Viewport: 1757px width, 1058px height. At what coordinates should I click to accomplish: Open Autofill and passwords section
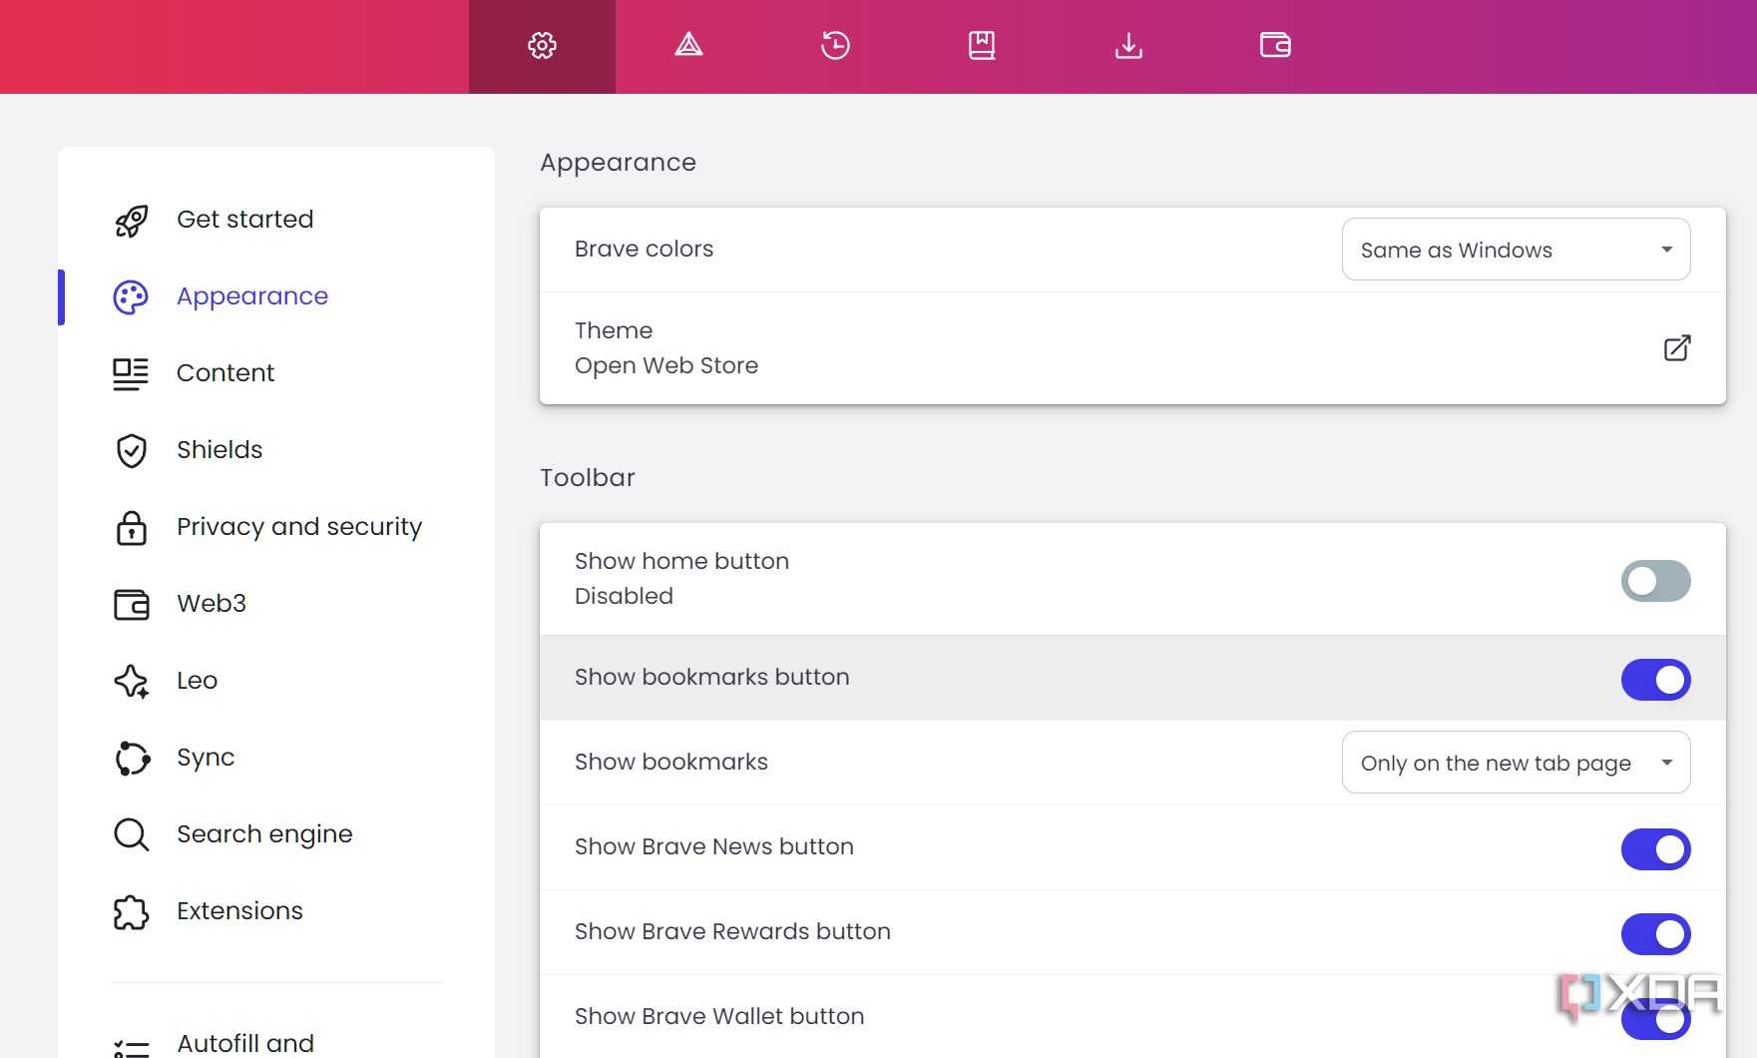(245, 1043)
